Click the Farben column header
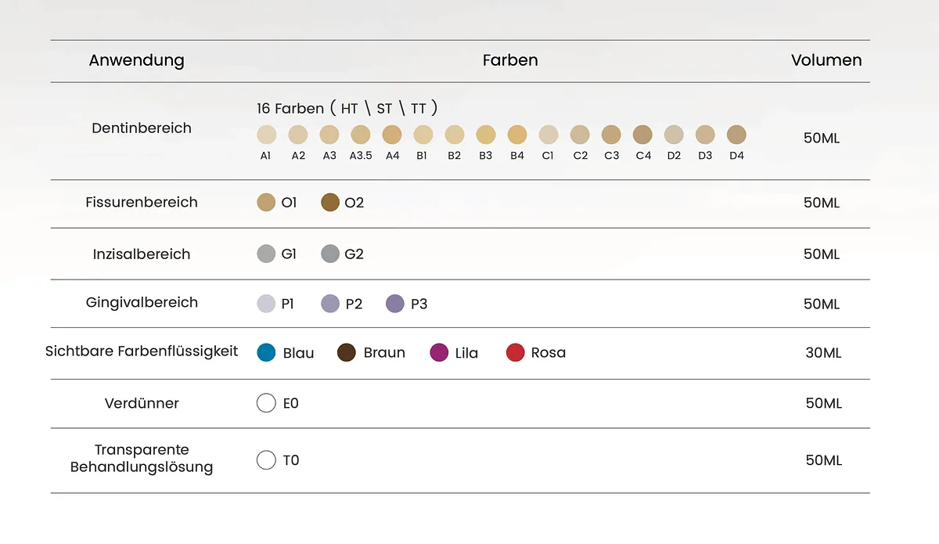939x544 pixels. [x=510, y=60]
